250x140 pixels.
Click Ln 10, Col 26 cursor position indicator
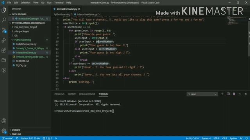pyautogui.click(x=192, y=138)
